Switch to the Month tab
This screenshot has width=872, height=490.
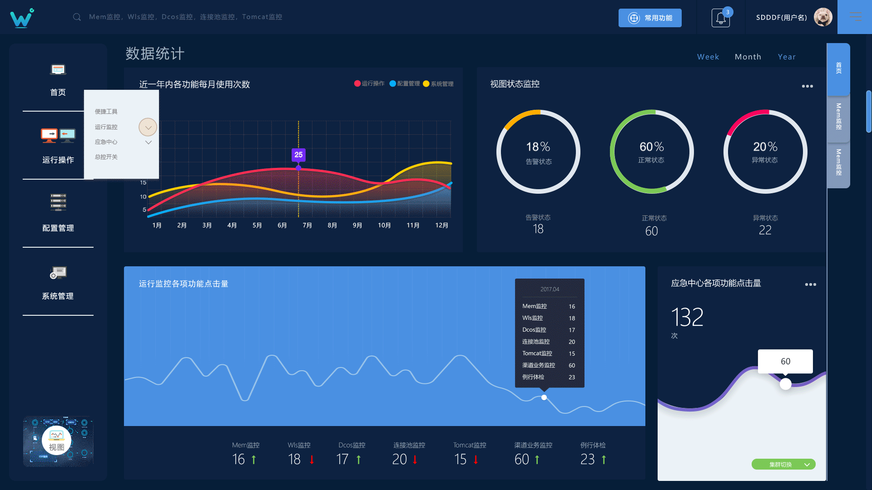(748, 57)
